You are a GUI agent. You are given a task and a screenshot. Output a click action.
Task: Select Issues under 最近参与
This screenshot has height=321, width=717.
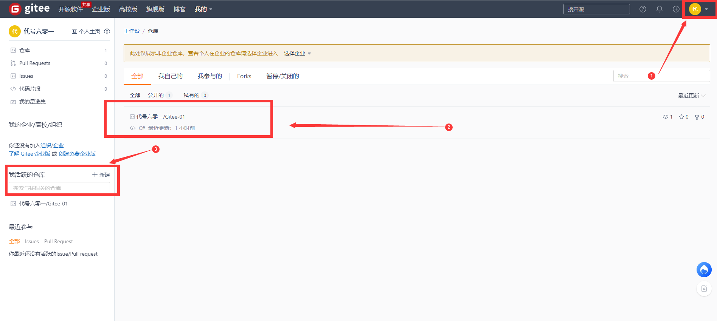coord(32,241)
